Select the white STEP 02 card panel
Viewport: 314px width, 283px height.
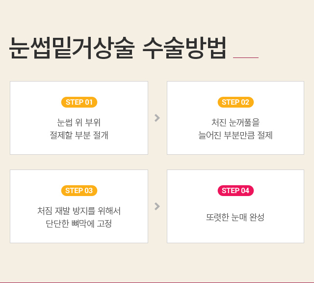186,142
